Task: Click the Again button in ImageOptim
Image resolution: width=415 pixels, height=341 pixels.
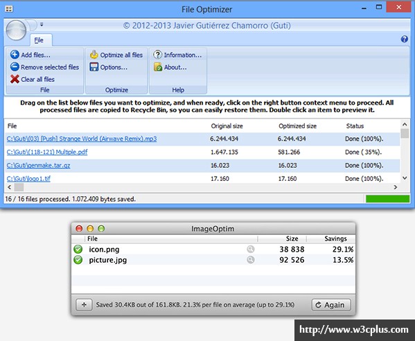Action: (331, 305)
